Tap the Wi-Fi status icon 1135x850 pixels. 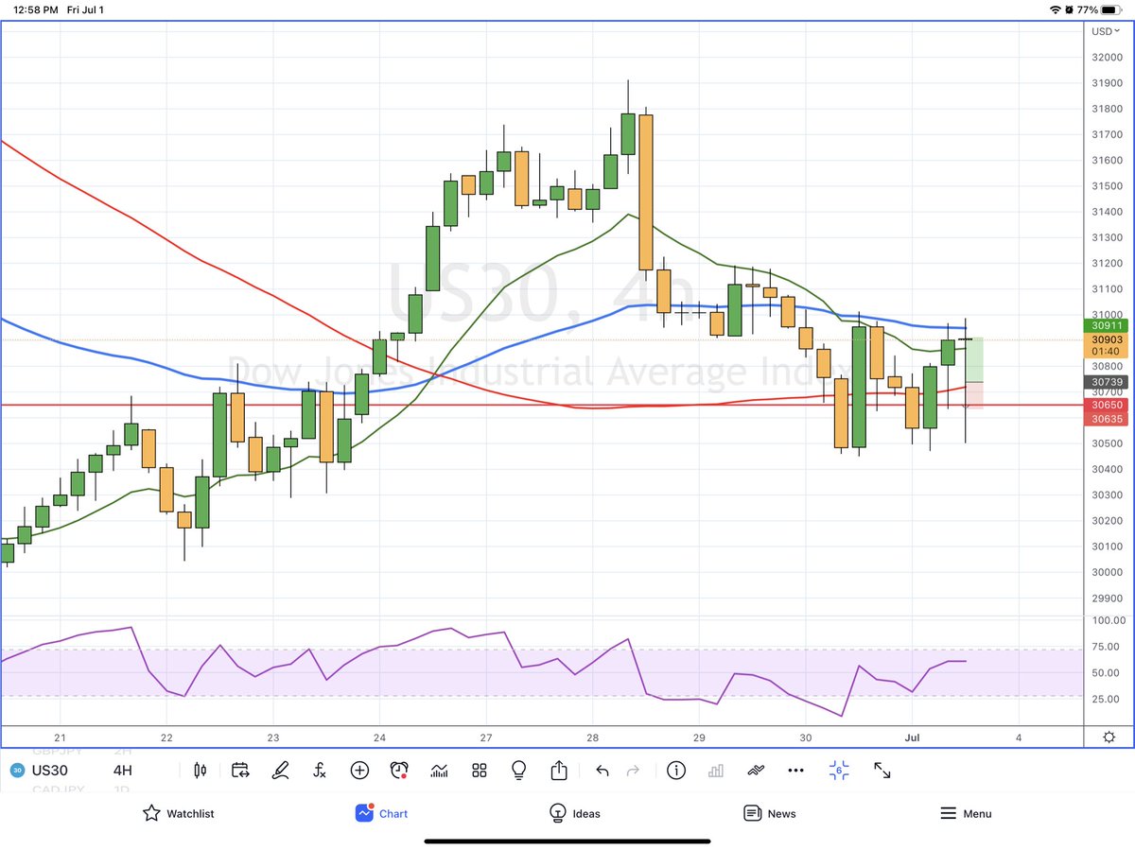(1056, 9)
